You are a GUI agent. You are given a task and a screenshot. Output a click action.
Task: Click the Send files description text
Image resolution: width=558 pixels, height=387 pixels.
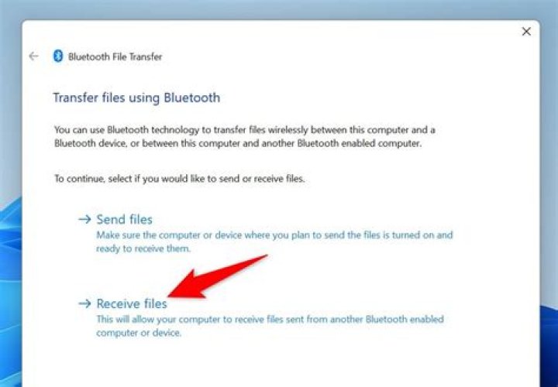click(x=274, y=241)
